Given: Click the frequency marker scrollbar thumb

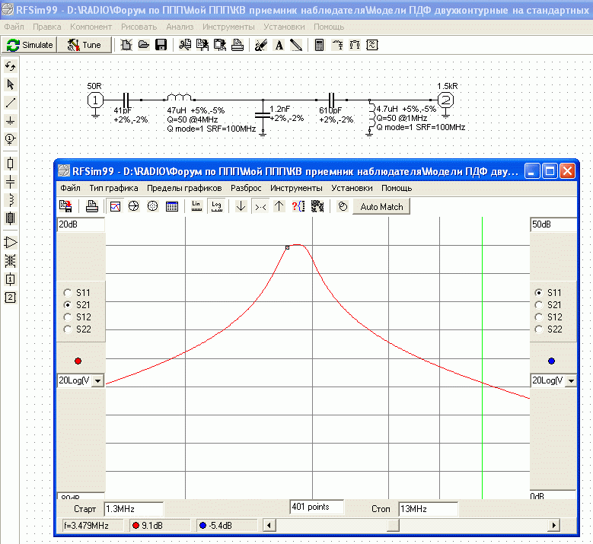Looking at the screenshot, I should click(393, 526).
